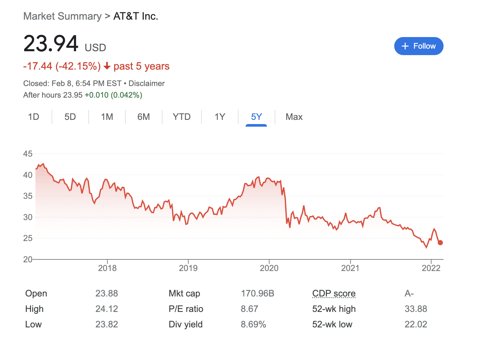Show the 6M chart range
Screen dimensions: 479x339
pyautogui.click(x=143, y=117)
